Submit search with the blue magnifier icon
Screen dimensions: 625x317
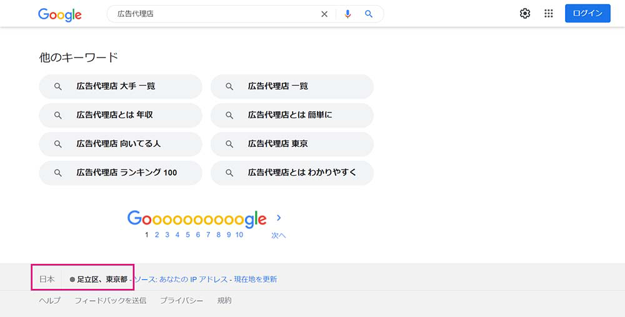tap(369, 14)
